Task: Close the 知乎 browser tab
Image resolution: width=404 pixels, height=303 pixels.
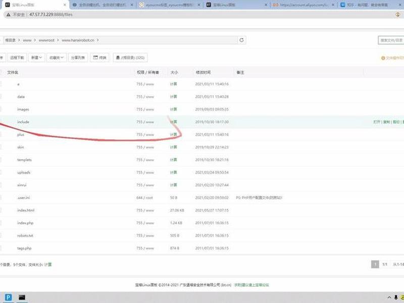Action: [400, 5]
